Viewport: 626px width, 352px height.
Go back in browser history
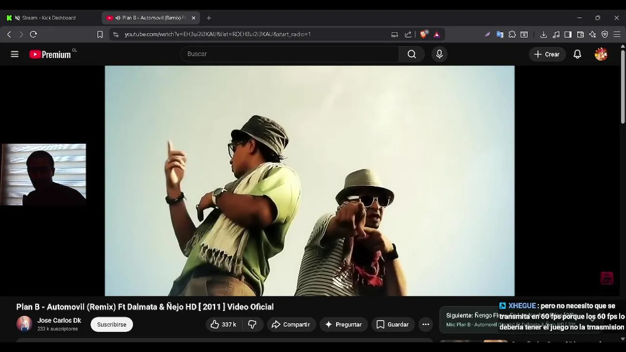coord(9,34)
